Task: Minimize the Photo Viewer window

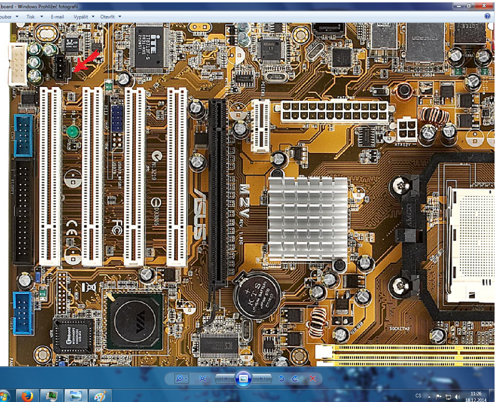Action: (x=458, y=5)
